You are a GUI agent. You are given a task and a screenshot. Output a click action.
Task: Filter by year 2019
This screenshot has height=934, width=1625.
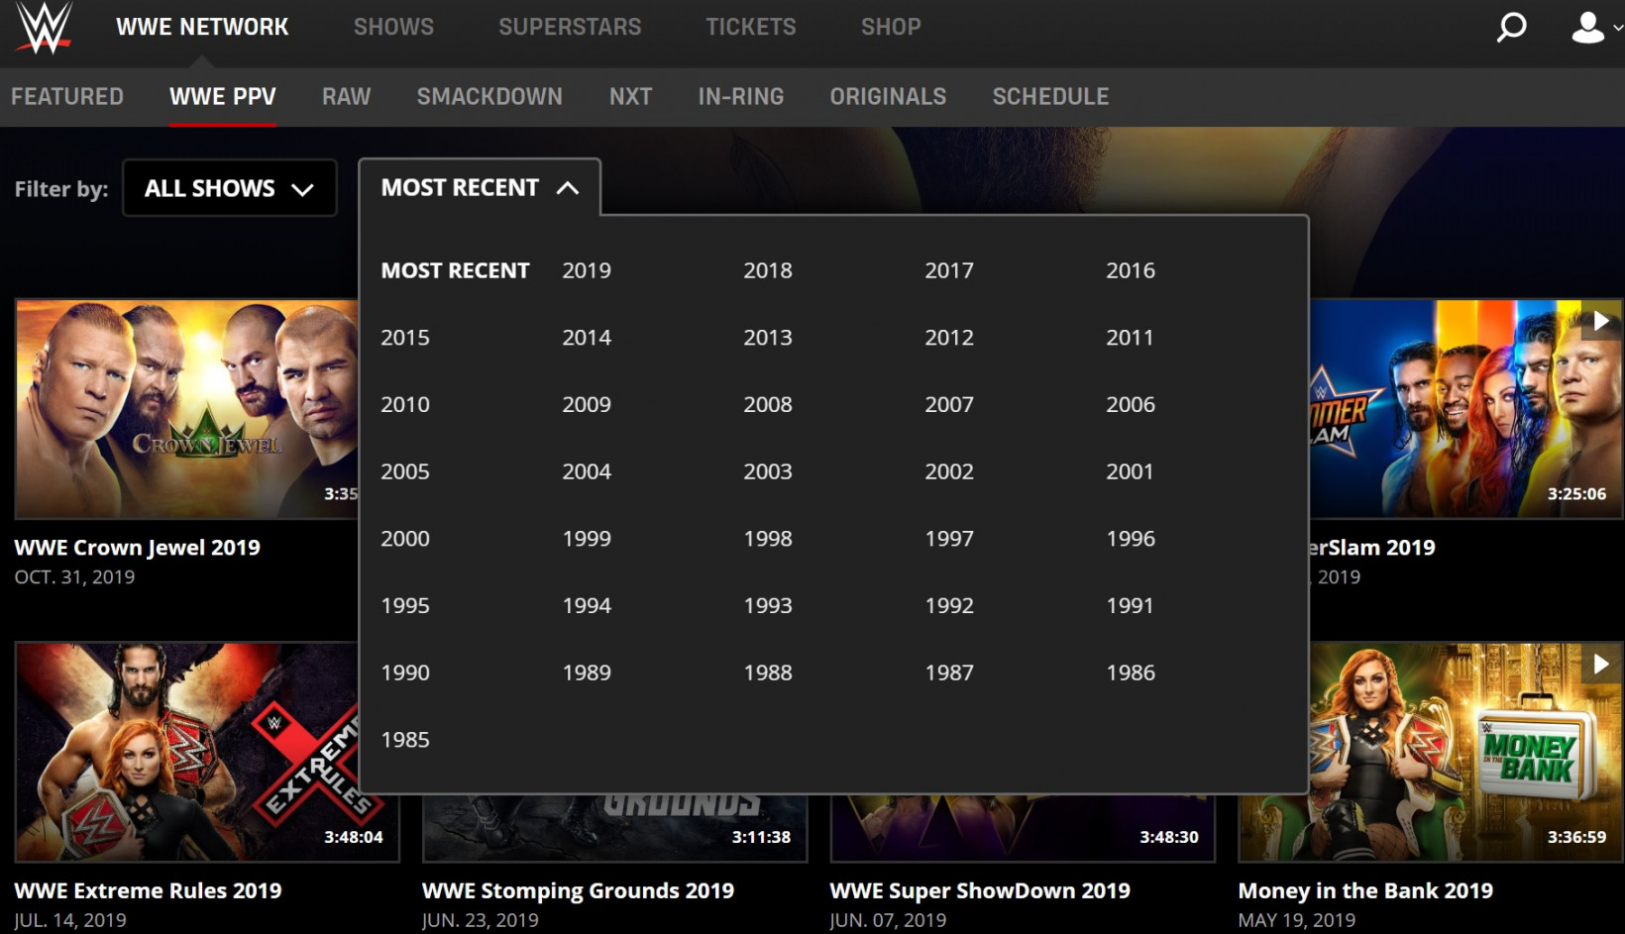pyautogui.click(x=587, y=270)
